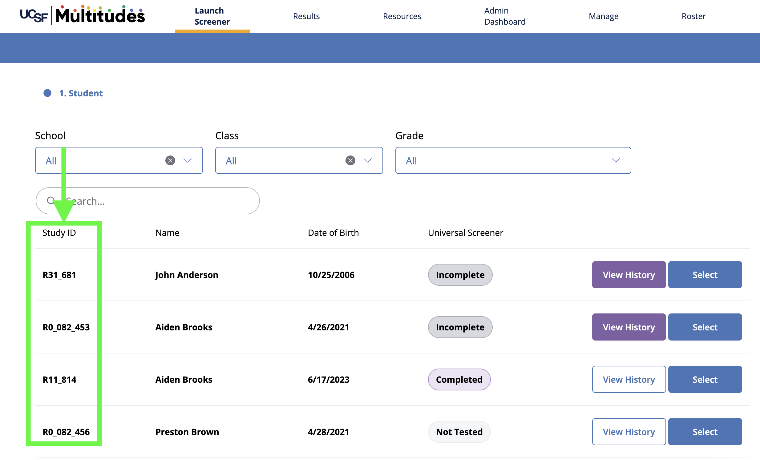Click the UCSF Multitudes logo
760x460 pixels.
(82, 15)
